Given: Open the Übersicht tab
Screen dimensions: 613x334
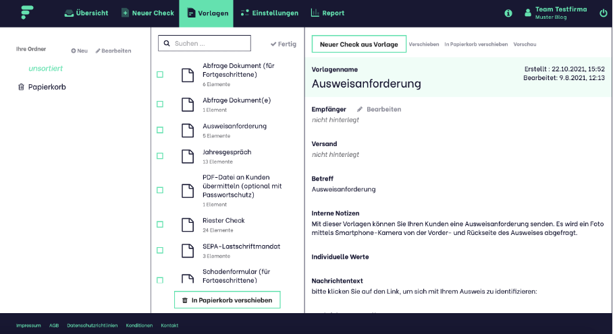Looking at the screenshot, I should coord(86,13).
